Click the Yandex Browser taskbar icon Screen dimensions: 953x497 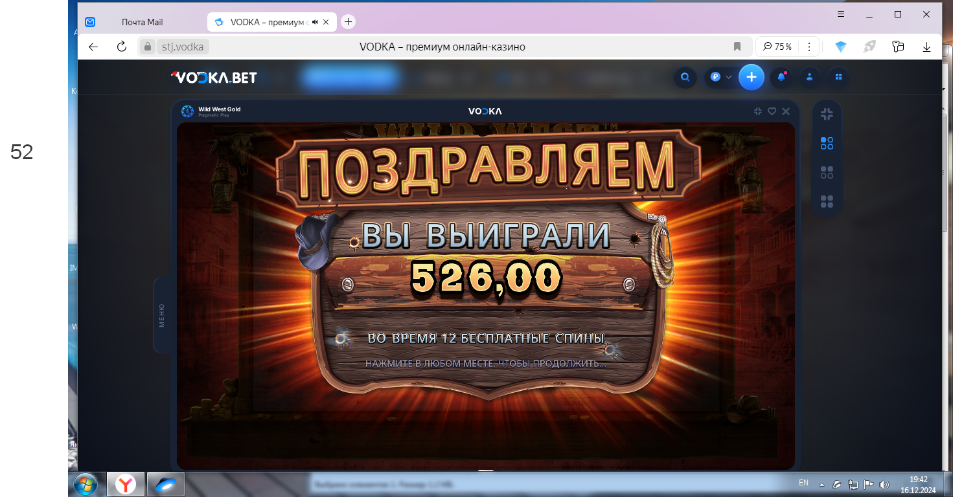point(126,483)
